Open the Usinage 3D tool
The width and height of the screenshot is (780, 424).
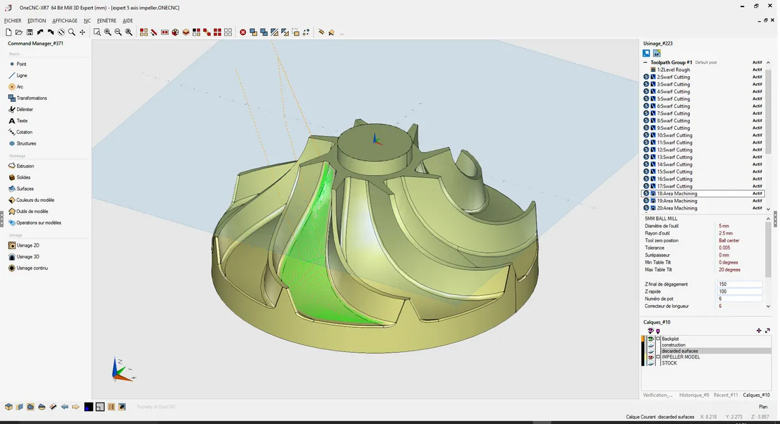click(x=27, y=257)
